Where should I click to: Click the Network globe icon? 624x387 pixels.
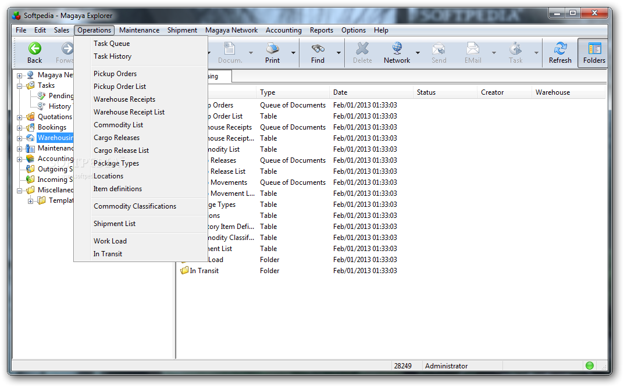click(x=397, y=49)
